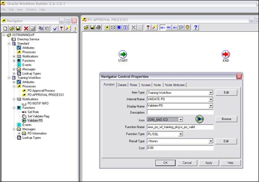Open the Result Type dropdown

pyautogui.click(x=211, y=141)
